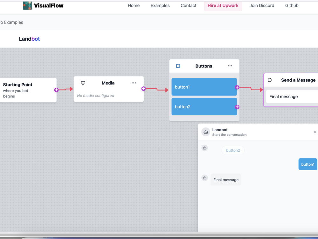Click the Media node plus connector

pos(144,89)
